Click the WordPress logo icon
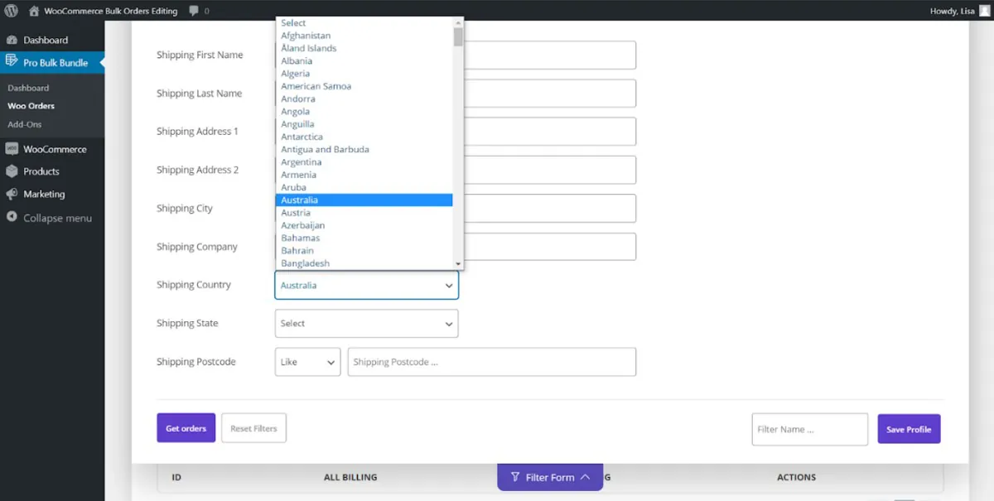Screen dimensions: 994x501 coord(10,11)
